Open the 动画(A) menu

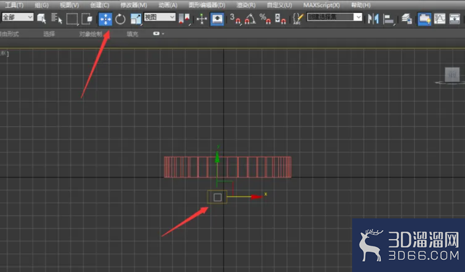point(168,5)
